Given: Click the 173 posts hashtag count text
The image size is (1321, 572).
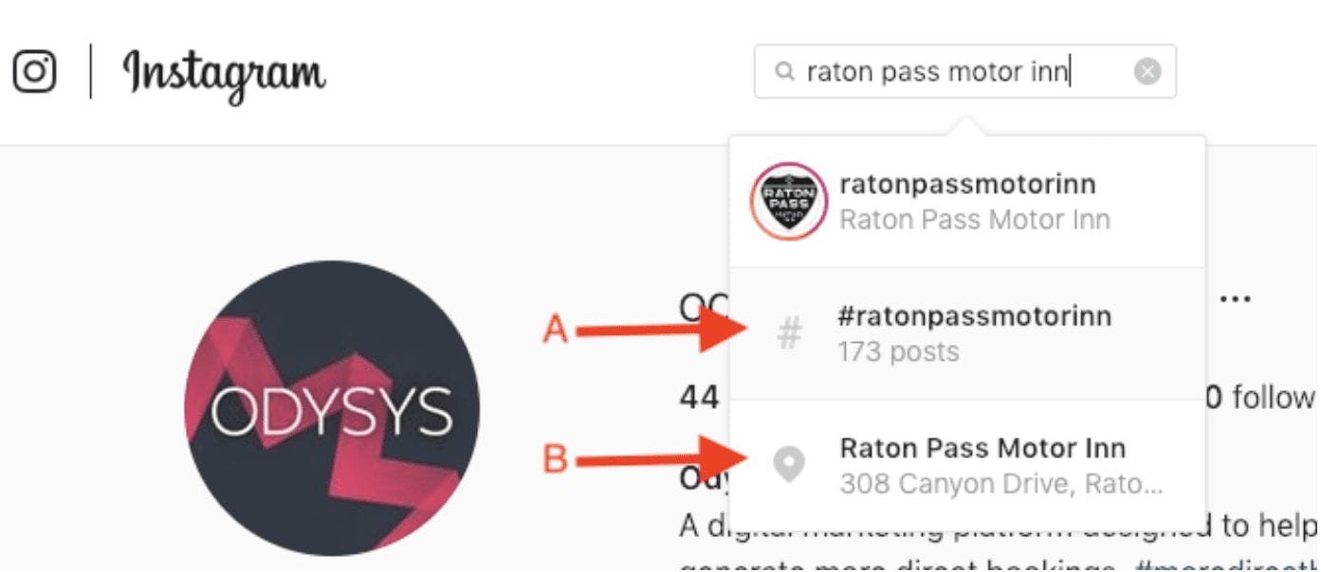Looking at the screenshot, I should [x=899, y=352].
